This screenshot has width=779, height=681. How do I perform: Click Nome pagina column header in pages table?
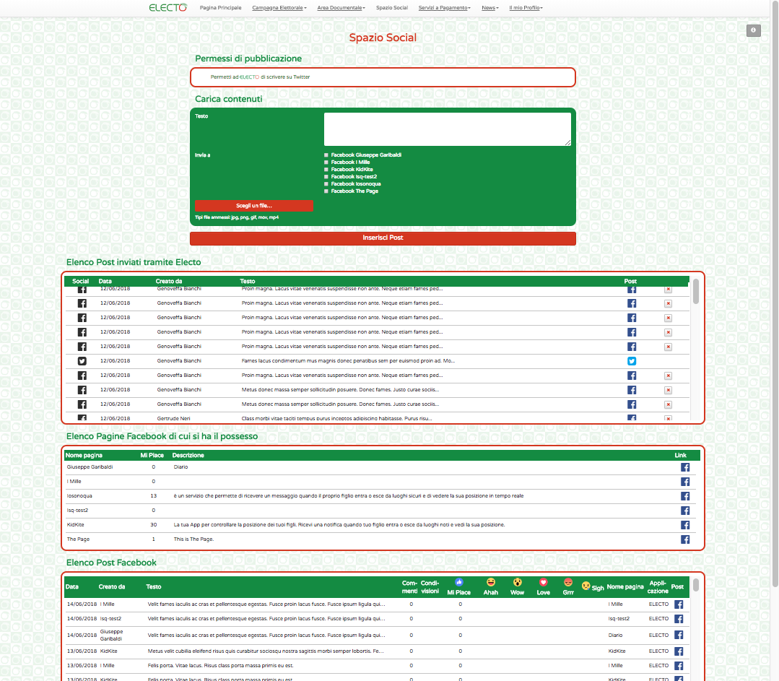[84, 456]
